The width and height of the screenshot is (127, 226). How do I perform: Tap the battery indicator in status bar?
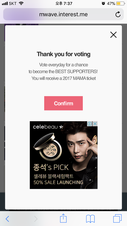click(x=120, y=3)
